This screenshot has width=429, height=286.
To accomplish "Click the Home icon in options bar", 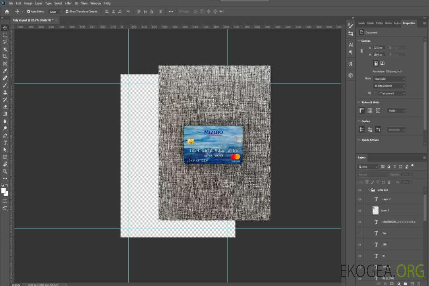I will point(7,12).
